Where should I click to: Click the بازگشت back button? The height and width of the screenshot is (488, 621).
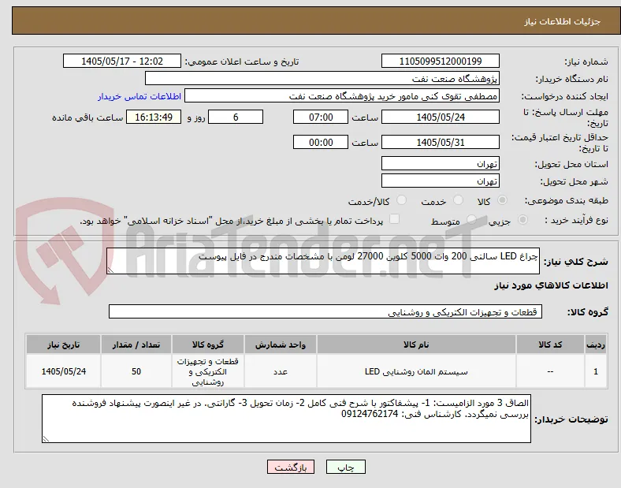pyautogui.click(x=291, y=468)
